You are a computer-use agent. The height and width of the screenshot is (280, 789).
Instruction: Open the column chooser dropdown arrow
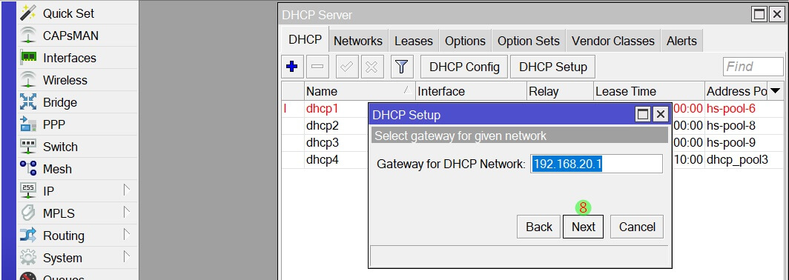[x=776, y=91]
